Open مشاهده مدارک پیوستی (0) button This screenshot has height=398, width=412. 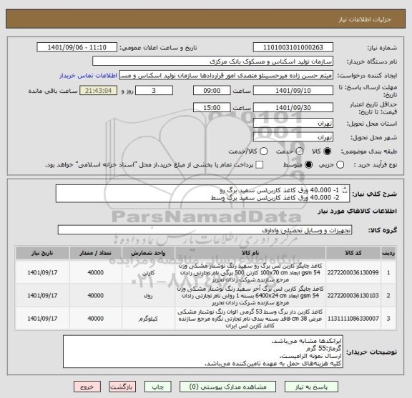point(227,387)
